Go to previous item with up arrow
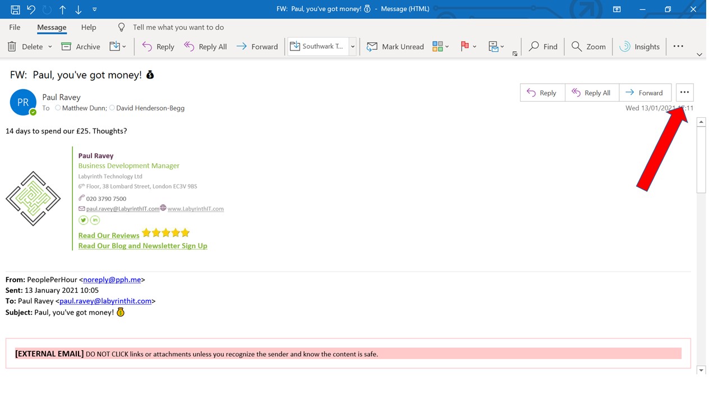 63,10
